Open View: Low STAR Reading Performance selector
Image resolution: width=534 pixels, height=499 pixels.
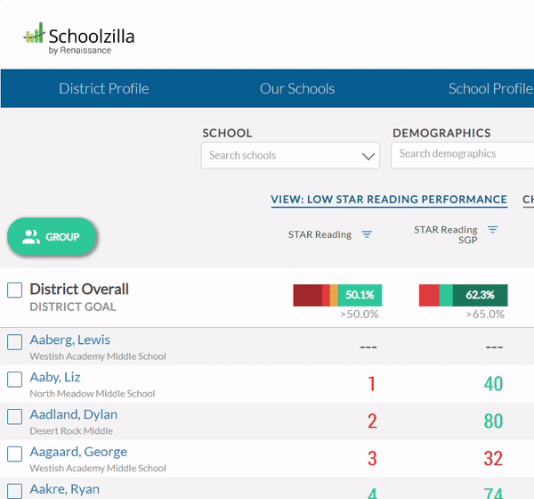click(389, 200)
